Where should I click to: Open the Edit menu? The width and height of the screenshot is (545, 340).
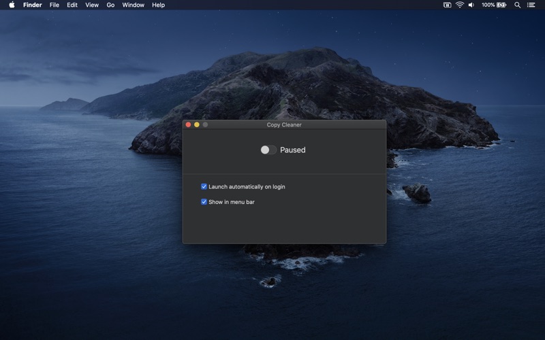pyautogui.click(x=72, y=5)
